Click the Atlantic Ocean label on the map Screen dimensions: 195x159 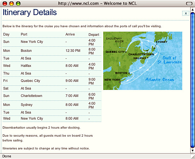(160, 80)
